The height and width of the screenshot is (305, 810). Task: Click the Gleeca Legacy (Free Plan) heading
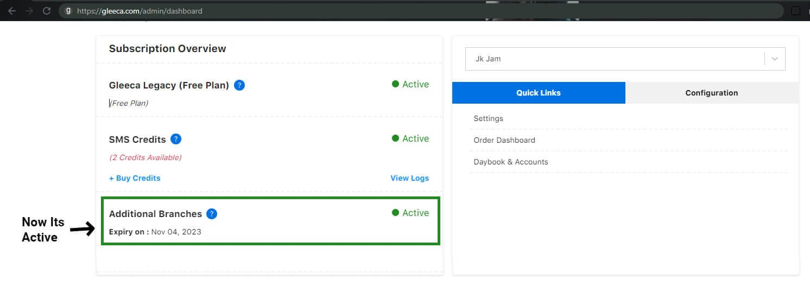[x=169, y=85]
